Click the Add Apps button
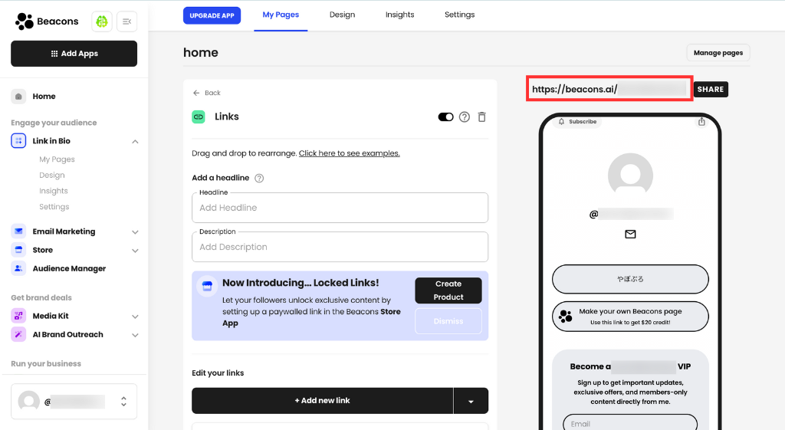Screen dimensions: 785x430 tap(74, 54)
